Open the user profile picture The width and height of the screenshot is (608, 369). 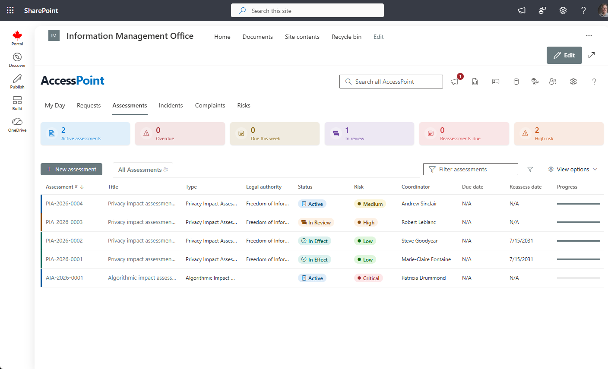(603, 10)
